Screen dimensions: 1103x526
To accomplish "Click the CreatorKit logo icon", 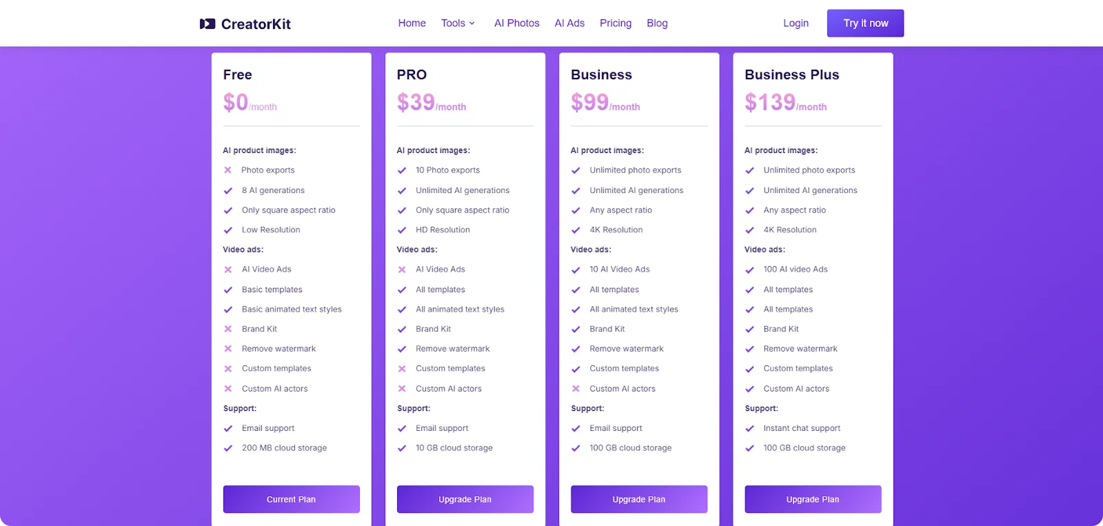I will click(x=205, y=23).
